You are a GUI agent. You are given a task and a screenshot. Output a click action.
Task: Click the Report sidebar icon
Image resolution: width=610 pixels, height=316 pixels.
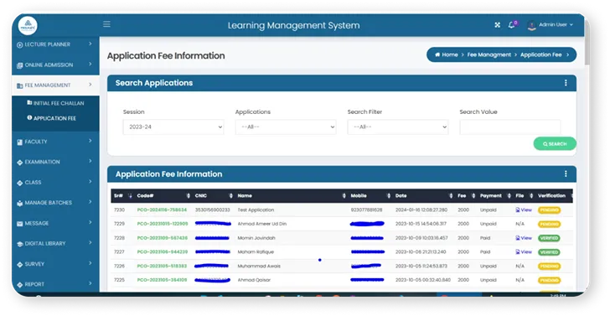(20, 285)
